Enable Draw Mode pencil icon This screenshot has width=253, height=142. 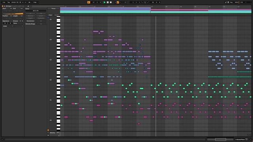coord(226,2)
